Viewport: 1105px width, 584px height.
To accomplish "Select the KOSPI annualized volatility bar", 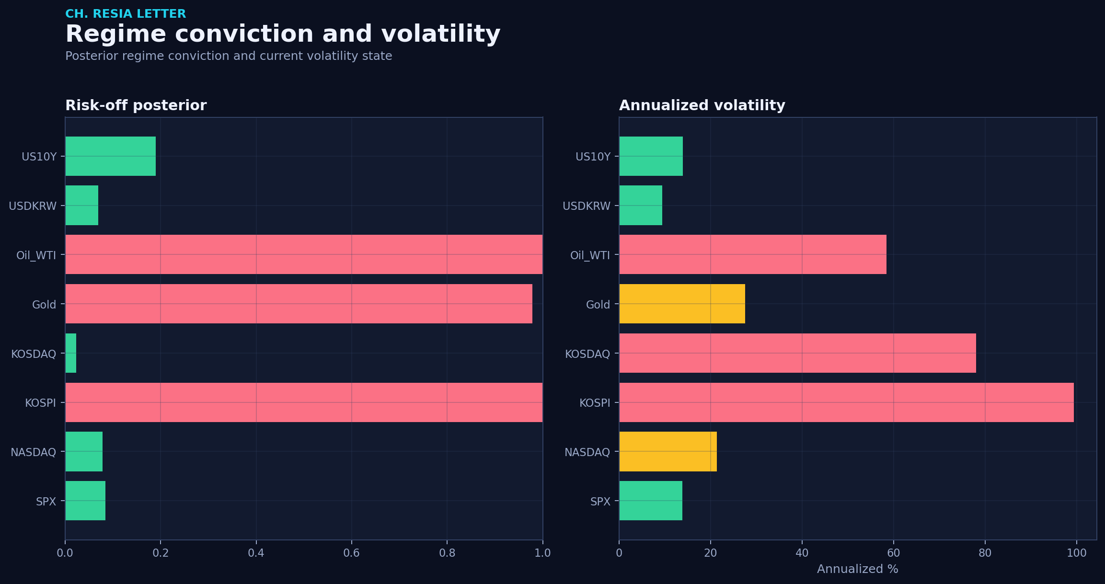I will tap(846, 402).
